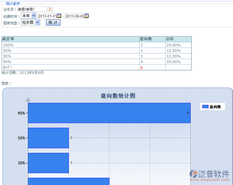Click the 统计条件 group title
The height and width of the screenshot is (185, 233).
point(13,3)
